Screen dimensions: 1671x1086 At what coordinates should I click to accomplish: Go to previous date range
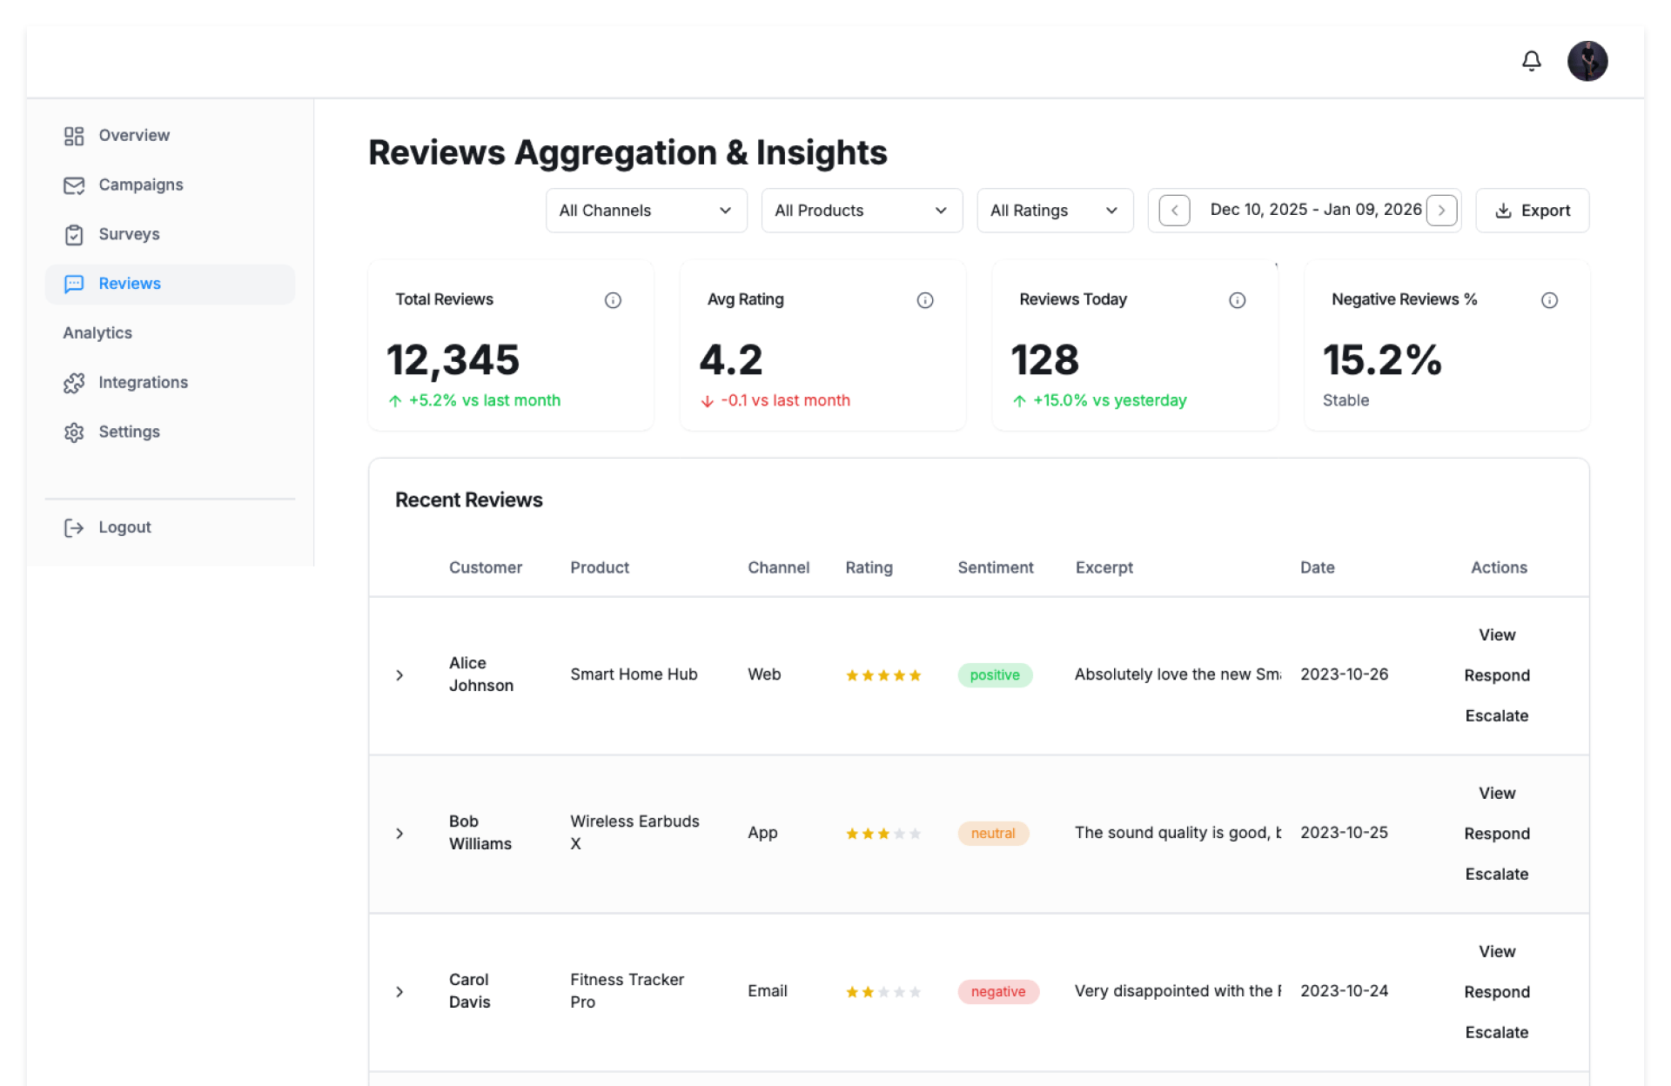point(1174,211)
